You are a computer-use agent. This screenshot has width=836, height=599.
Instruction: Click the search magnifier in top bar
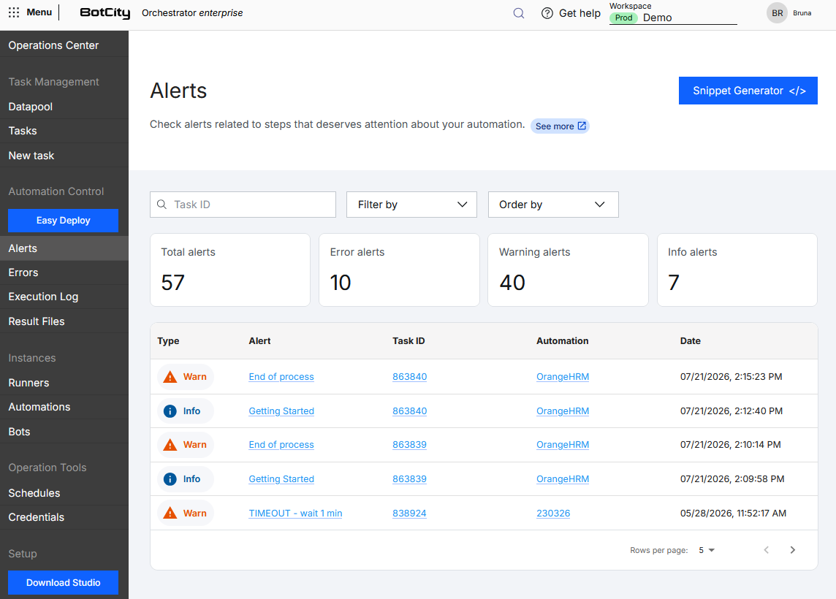pyautogui.click(x=519, y=13)
